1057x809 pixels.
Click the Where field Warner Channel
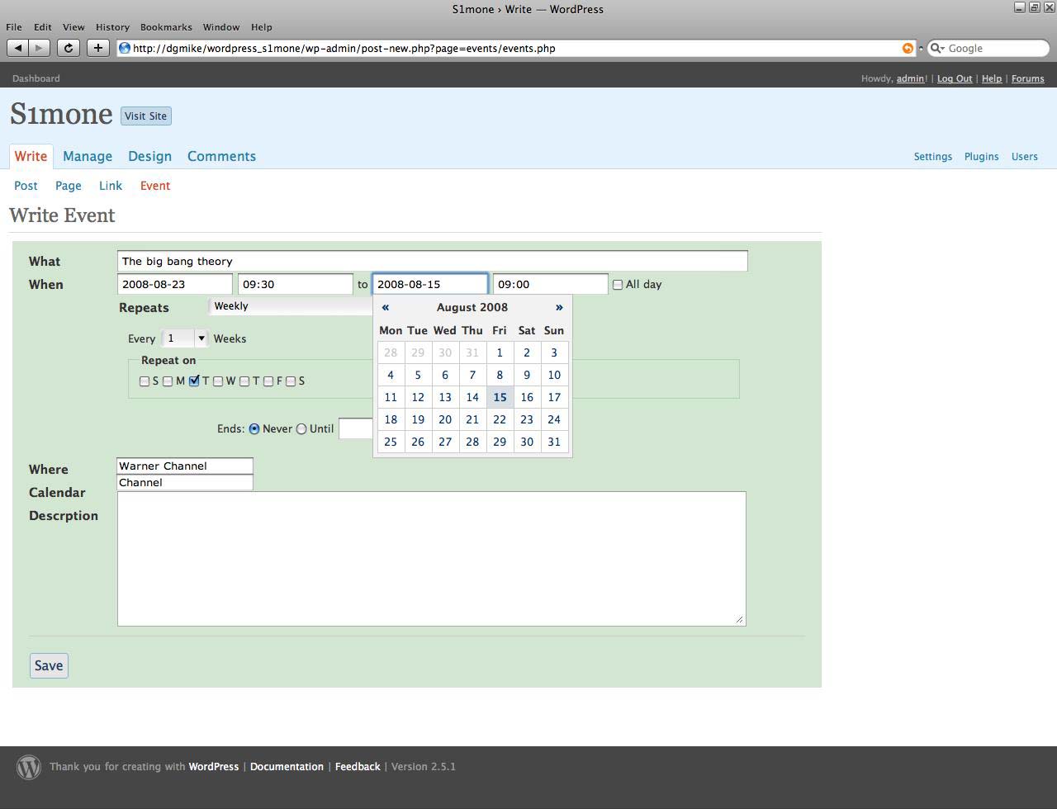(185, 466)
